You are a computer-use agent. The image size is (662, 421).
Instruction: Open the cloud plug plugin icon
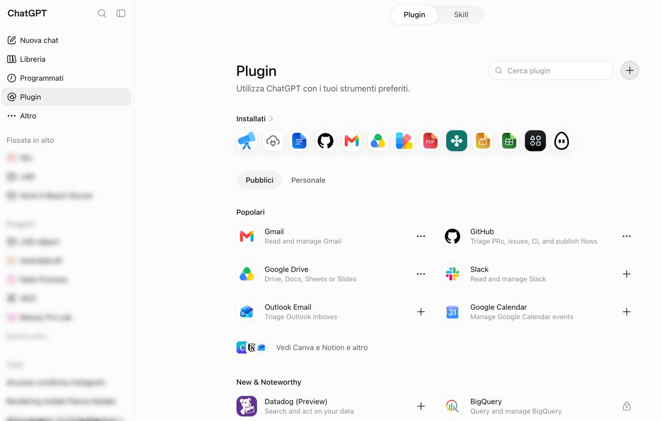[273, 141]
